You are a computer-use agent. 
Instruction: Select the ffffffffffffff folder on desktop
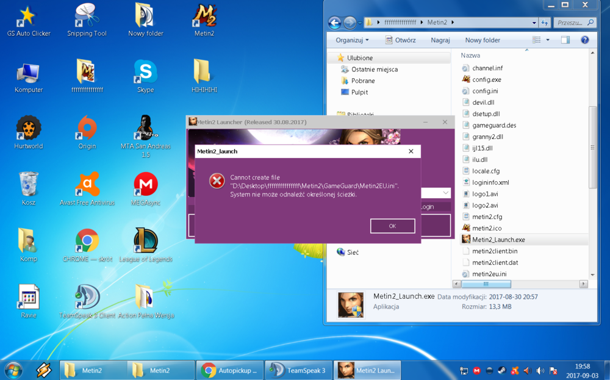click(x=87, y=77)
